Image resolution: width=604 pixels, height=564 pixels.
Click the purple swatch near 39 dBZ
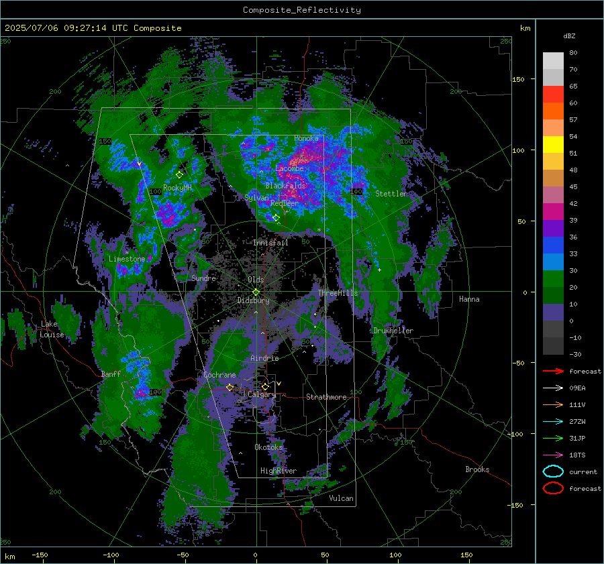[553, 228]
